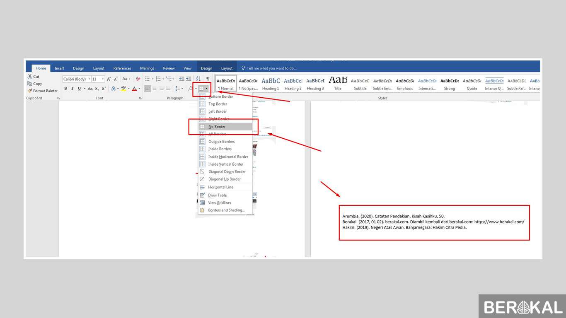Apply the Heading 1 style

[x=271, y=83]
